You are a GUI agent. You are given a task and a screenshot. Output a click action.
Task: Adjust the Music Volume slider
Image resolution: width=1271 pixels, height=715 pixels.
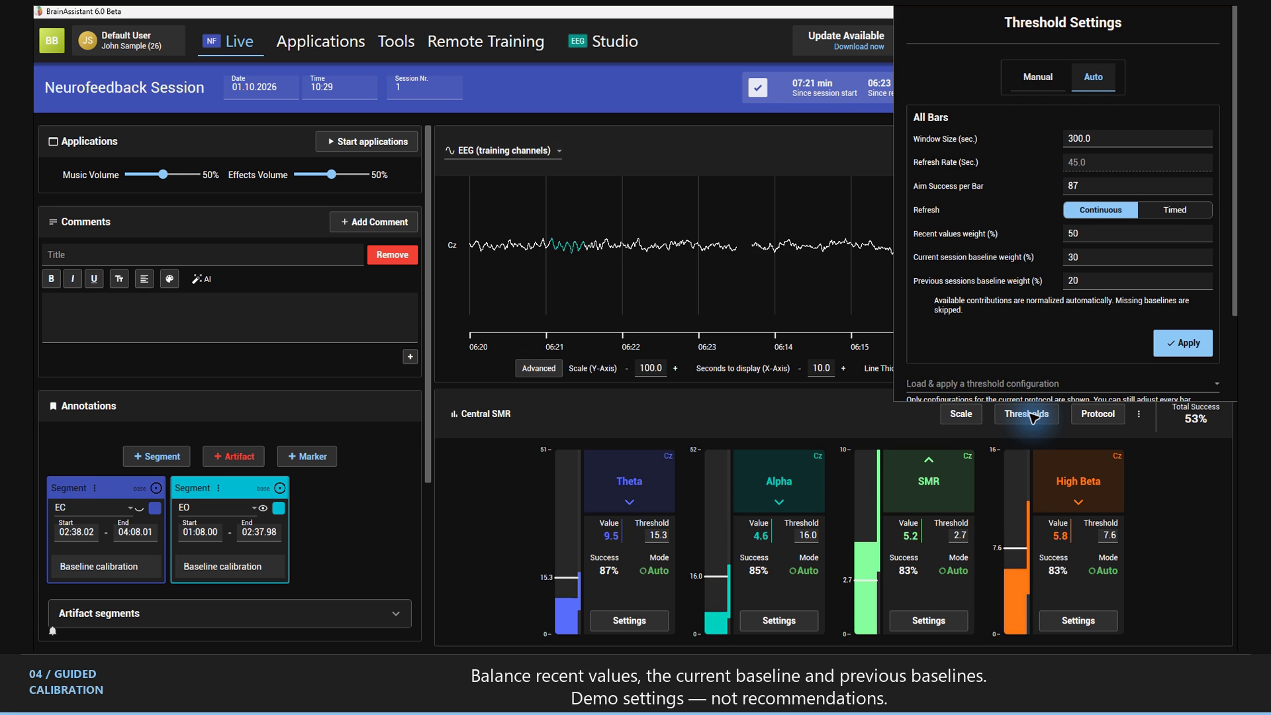point(162,174)
